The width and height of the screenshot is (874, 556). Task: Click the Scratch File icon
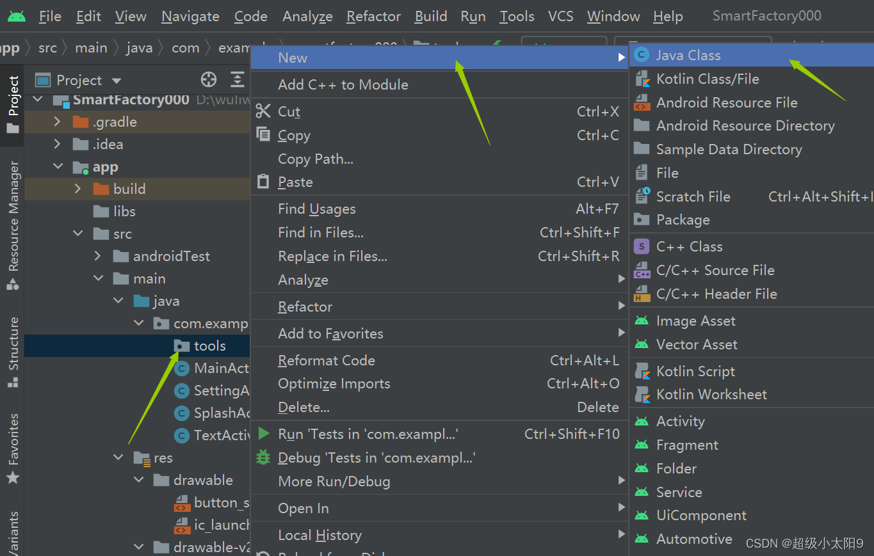[642, 196]
